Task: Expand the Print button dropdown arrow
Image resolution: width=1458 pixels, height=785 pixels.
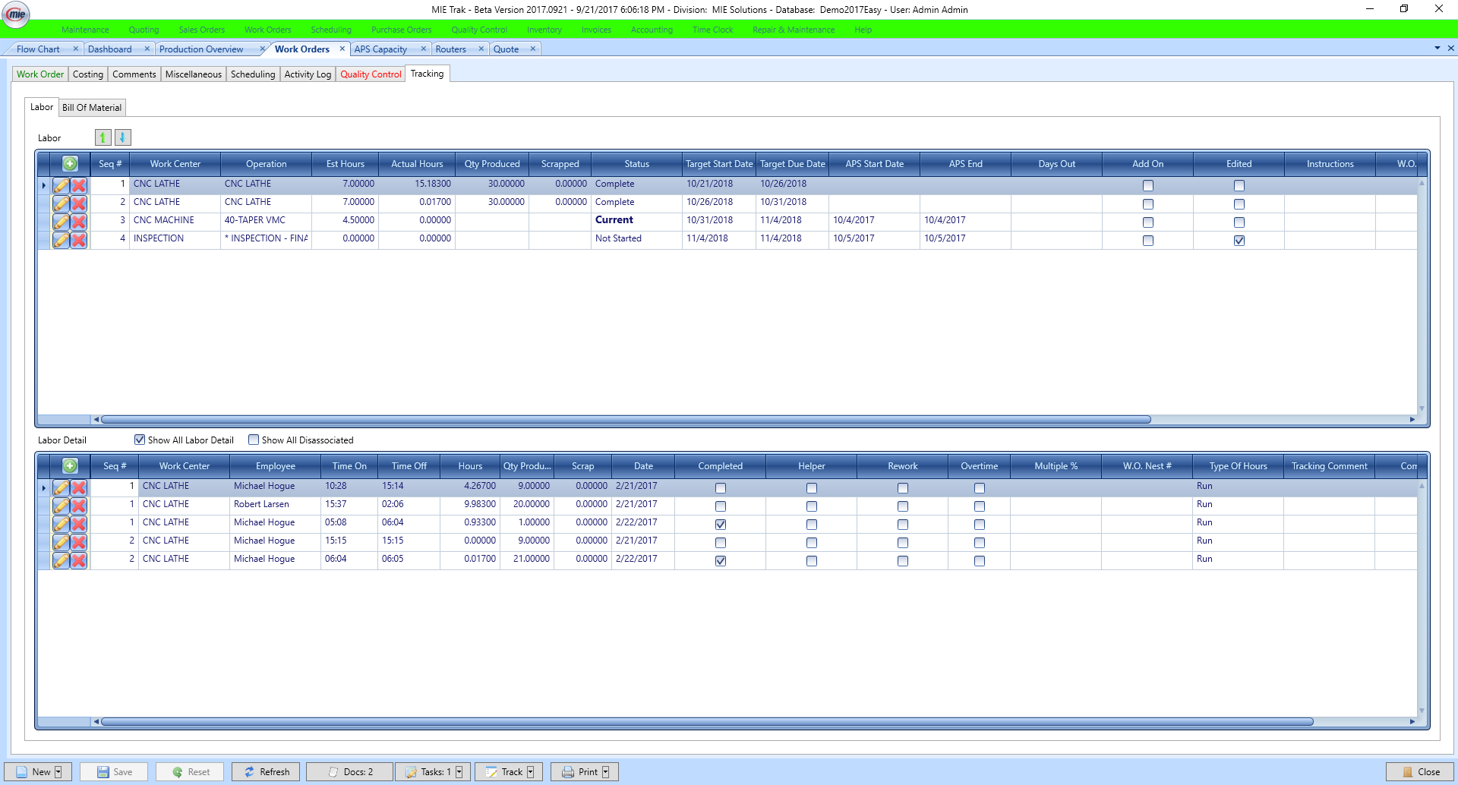Action: point(606,772)
